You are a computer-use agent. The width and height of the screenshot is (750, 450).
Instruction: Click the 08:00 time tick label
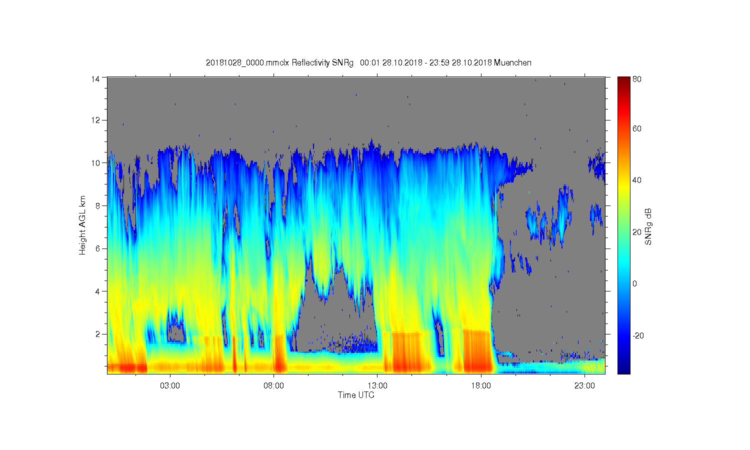(273, 386)
